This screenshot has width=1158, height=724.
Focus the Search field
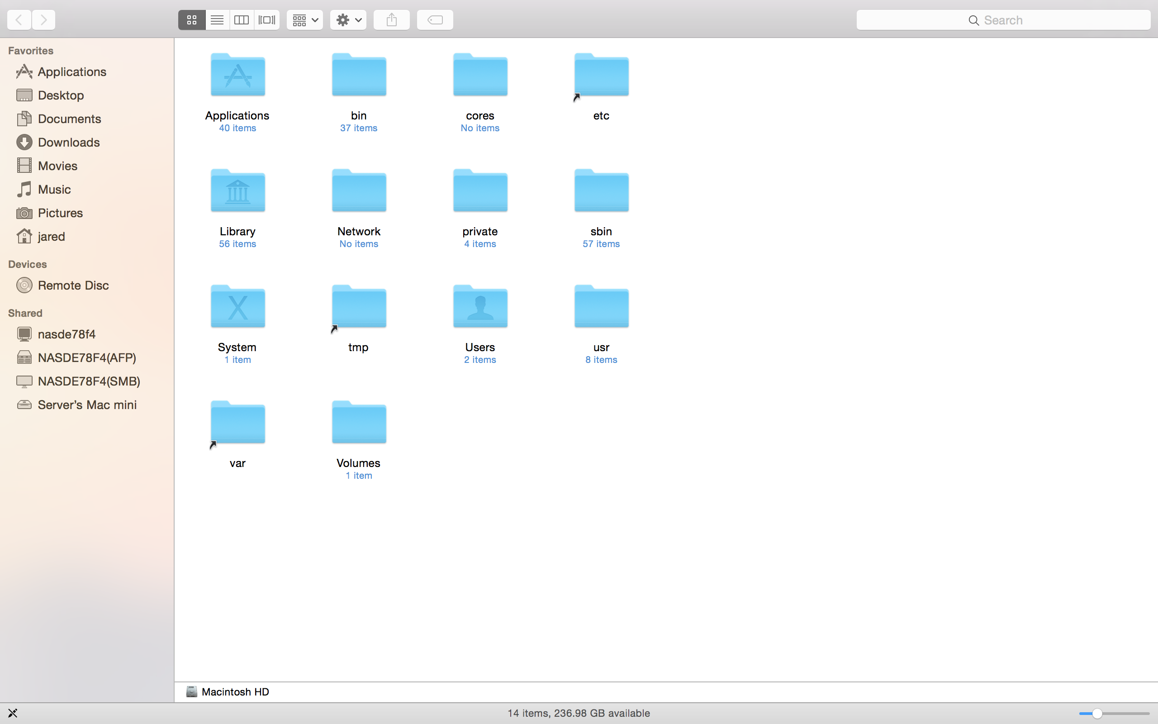tap(1003, 19)
